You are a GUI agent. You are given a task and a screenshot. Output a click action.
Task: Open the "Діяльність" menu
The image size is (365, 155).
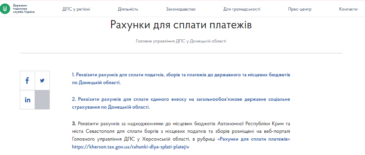point(128,9)
